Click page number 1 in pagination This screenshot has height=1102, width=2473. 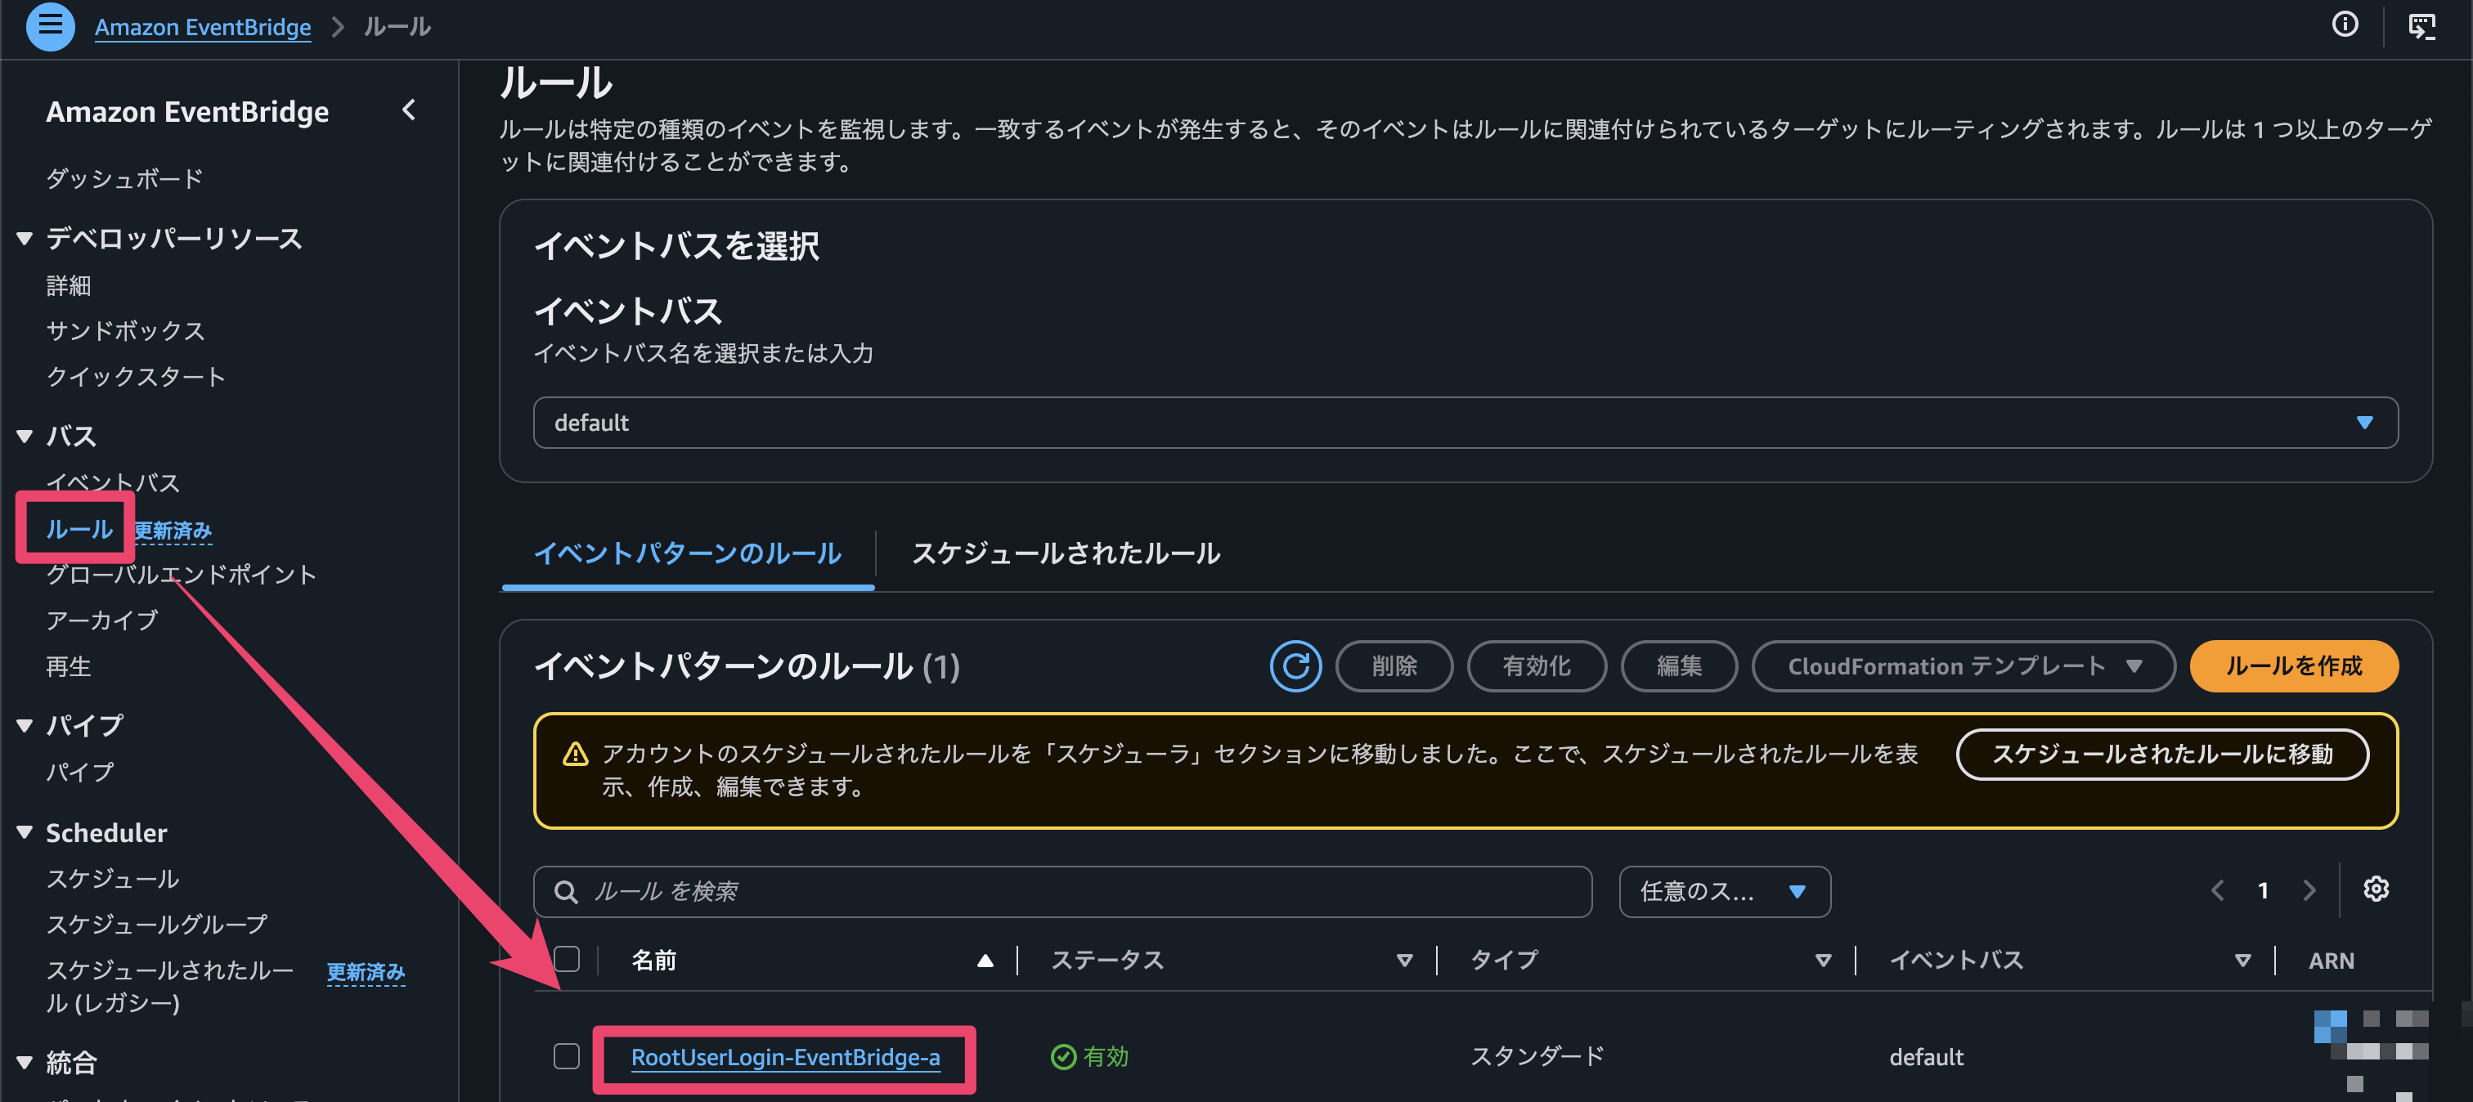point(2263,891)
